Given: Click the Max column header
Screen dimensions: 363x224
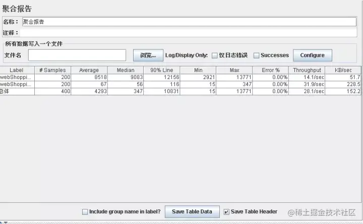Looking at the screenshot, I should (x=234, y=70).
